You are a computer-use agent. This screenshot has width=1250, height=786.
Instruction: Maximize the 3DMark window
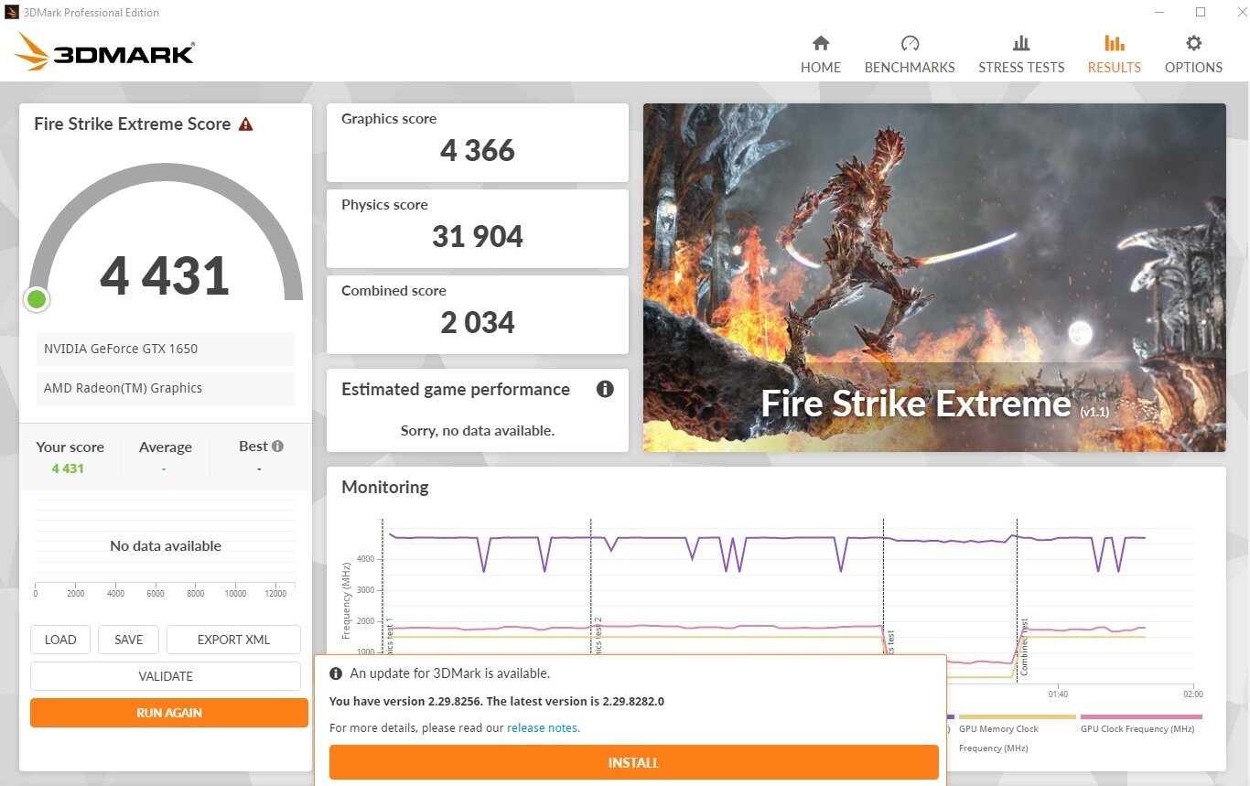click(1201, 12)
